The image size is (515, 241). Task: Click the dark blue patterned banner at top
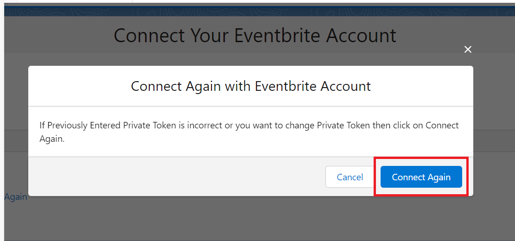(x=260, y=11)
